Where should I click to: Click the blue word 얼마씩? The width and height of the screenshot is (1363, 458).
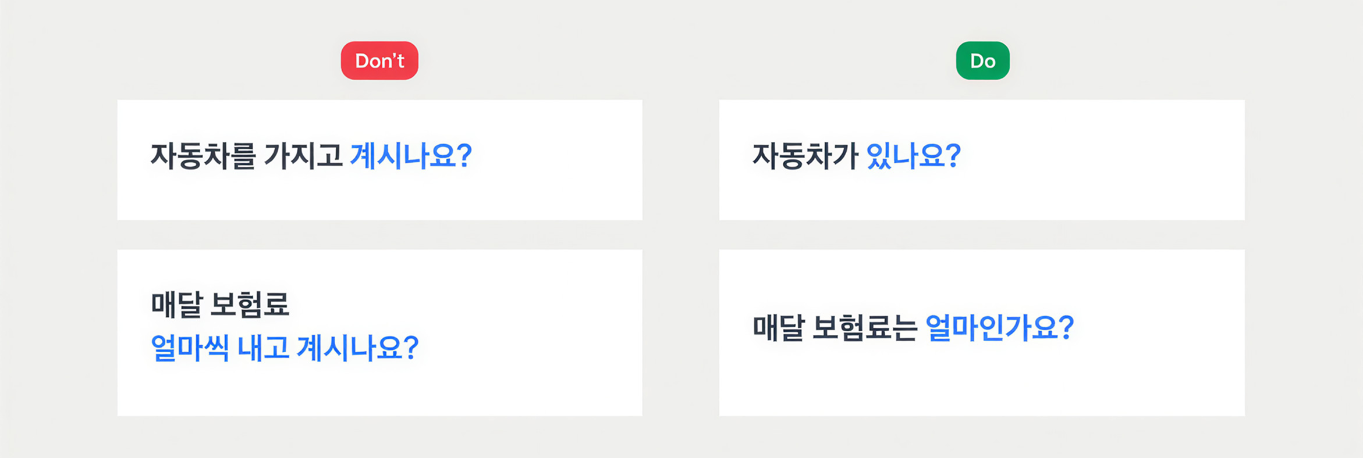[x=190, y=348]
